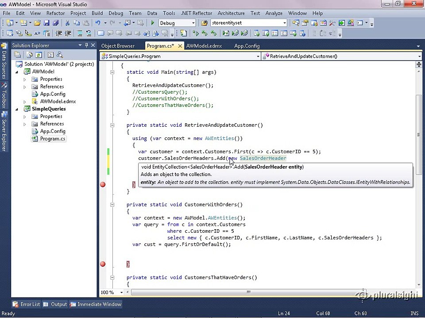This screenshot has width=425, height=318.
Task: Open the Properties Window toolbar icon
Action: pyautogui.click(x=305, y=23)
